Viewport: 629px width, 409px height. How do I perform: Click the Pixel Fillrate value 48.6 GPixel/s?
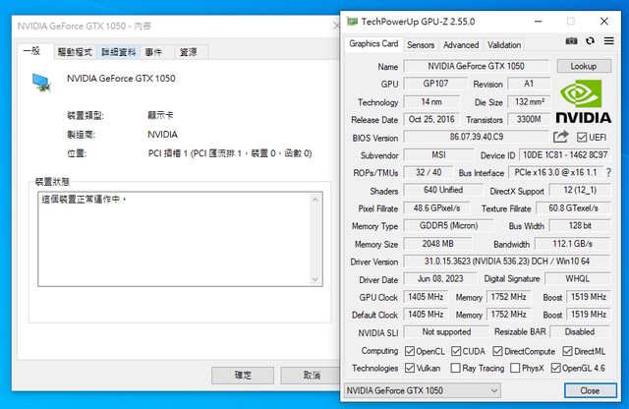[x=436, y=207]
